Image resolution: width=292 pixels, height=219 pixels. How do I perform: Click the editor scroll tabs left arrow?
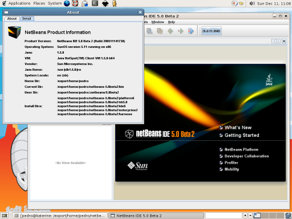pyautogui.click(x=274, y=41)
